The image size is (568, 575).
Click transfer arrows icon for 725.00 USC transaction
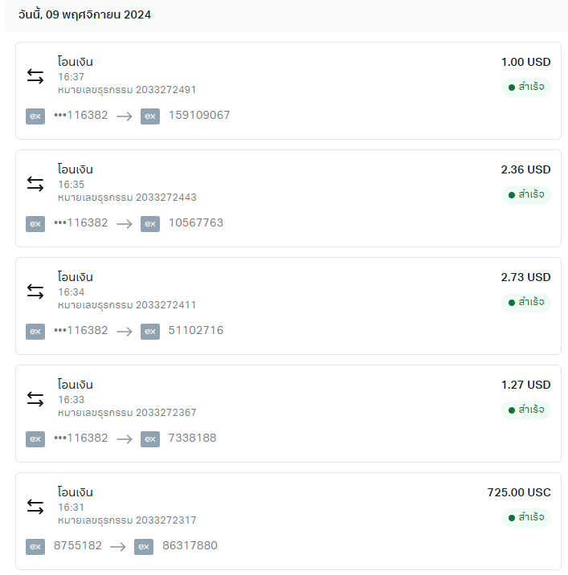pyautogui.click(x=35, y=507)
